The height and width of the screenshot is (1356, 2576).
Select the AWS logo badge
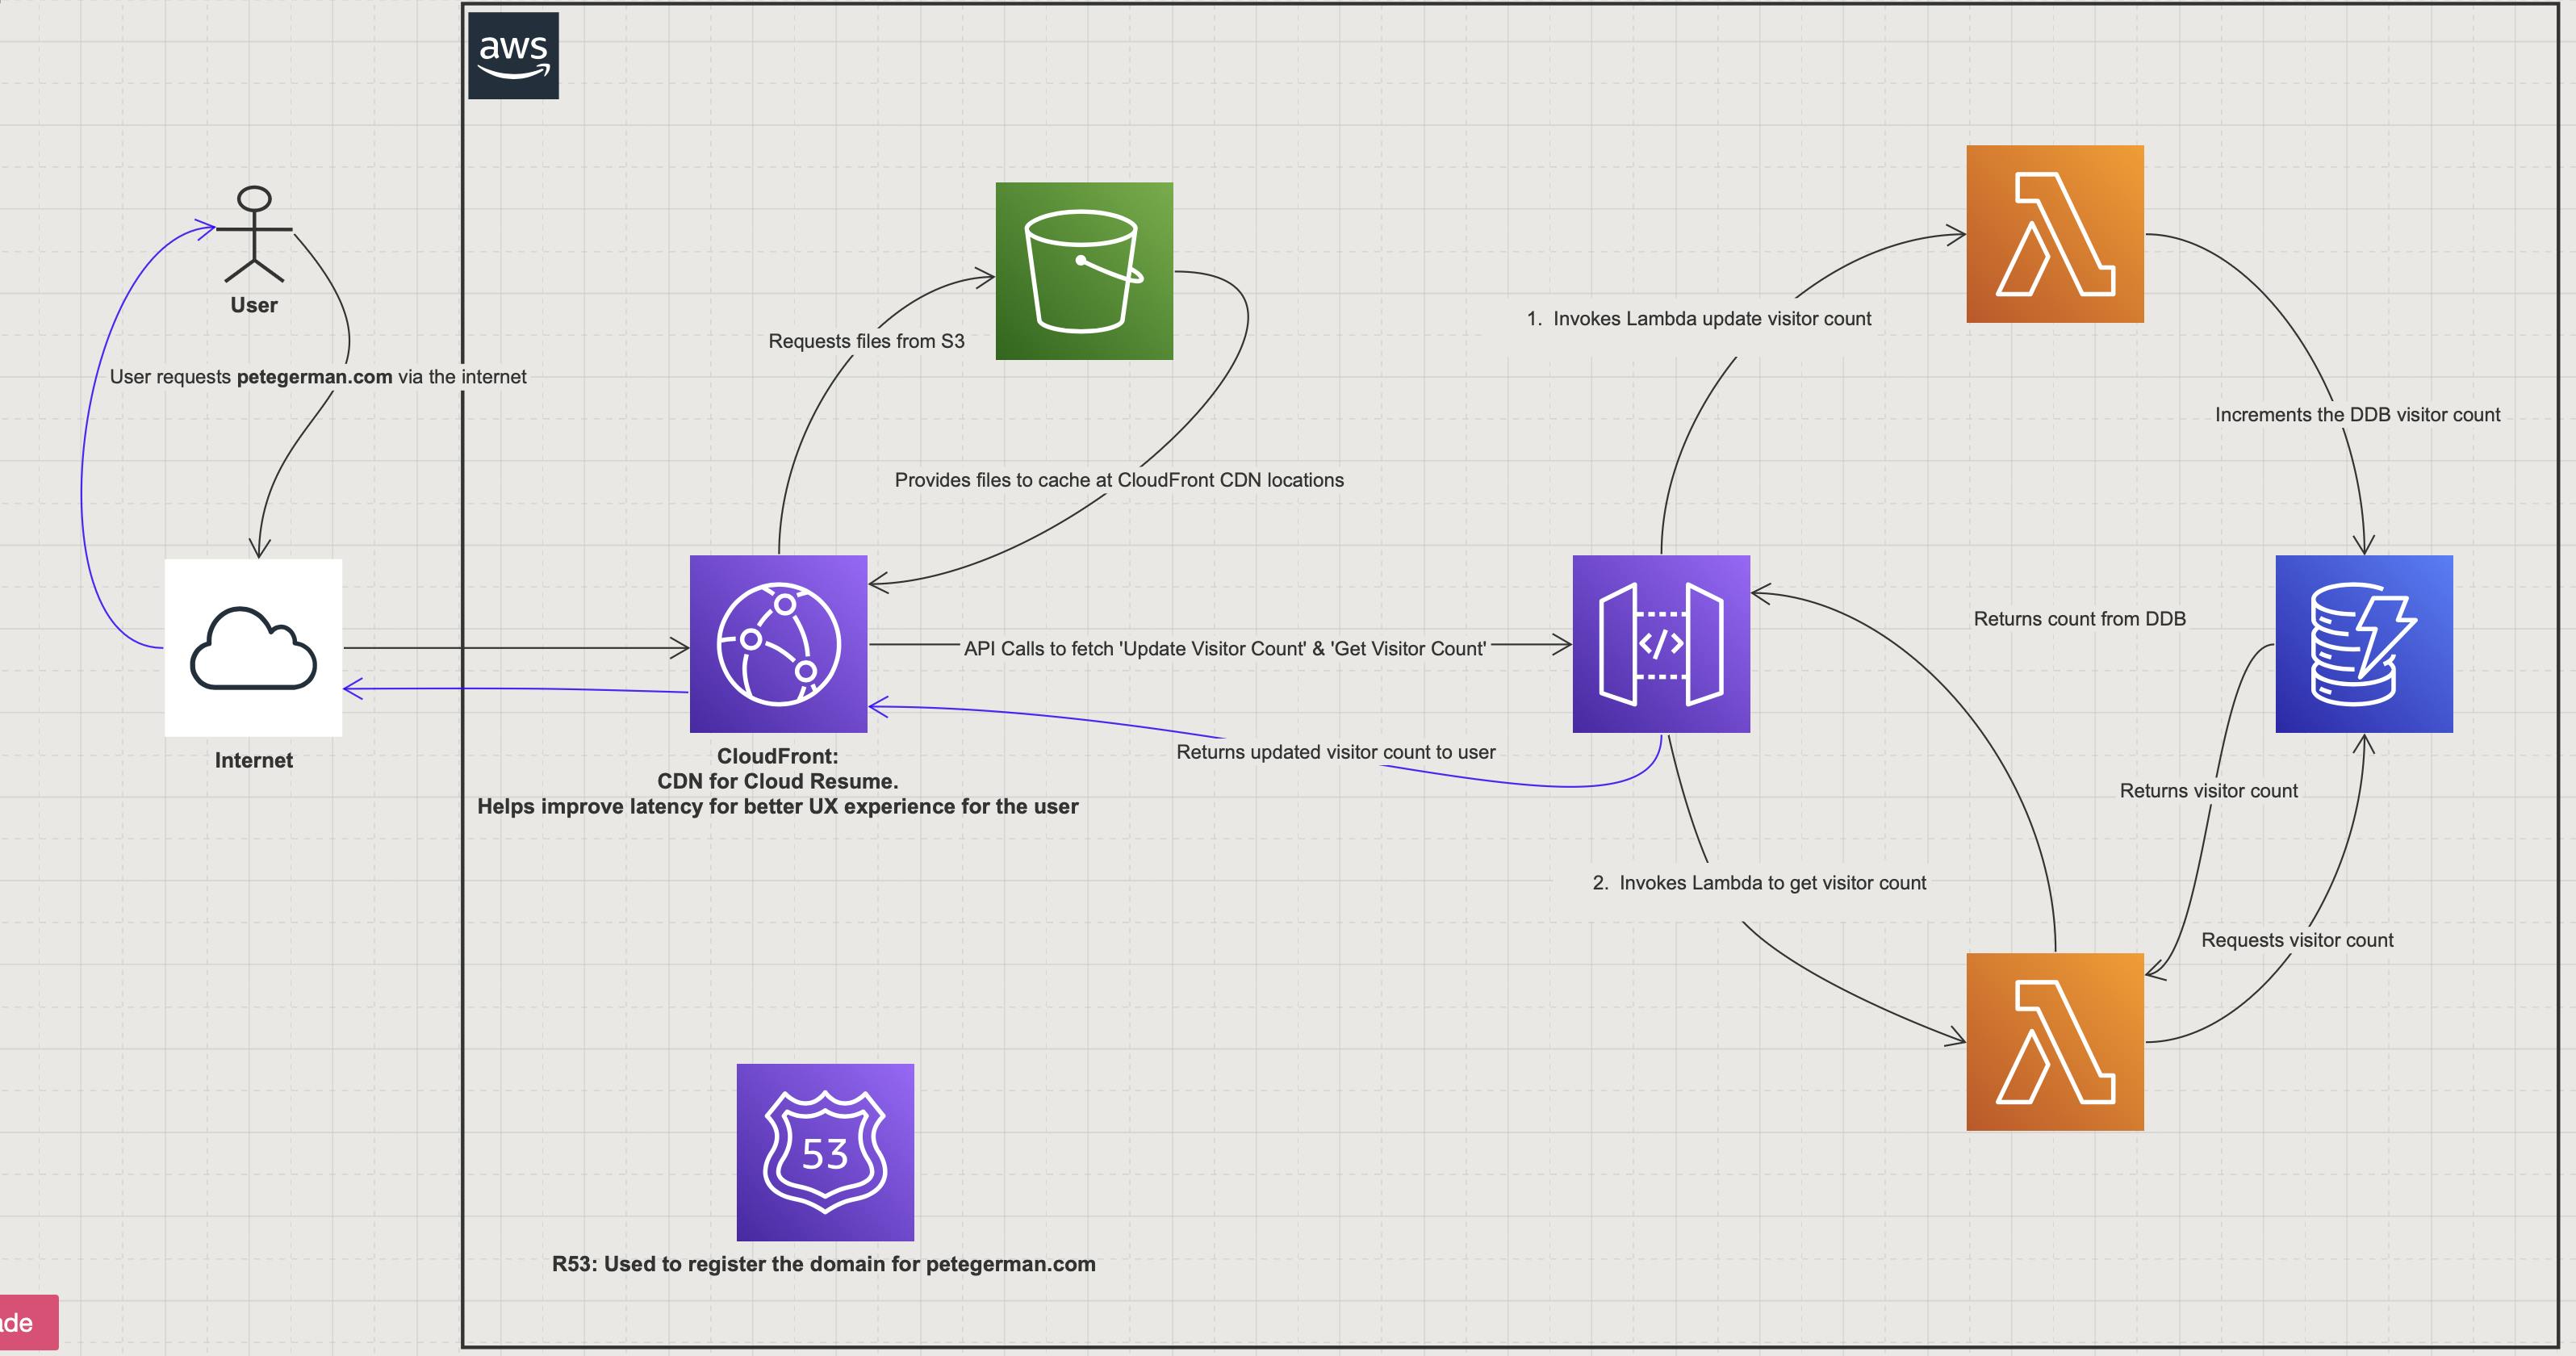pyautogui.click(x=513, y=56)
